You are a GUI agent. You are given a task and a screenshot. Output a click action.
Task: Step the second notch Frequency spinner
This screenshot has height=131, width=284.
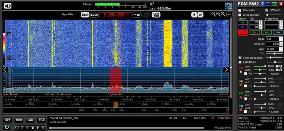pos(281,27)
